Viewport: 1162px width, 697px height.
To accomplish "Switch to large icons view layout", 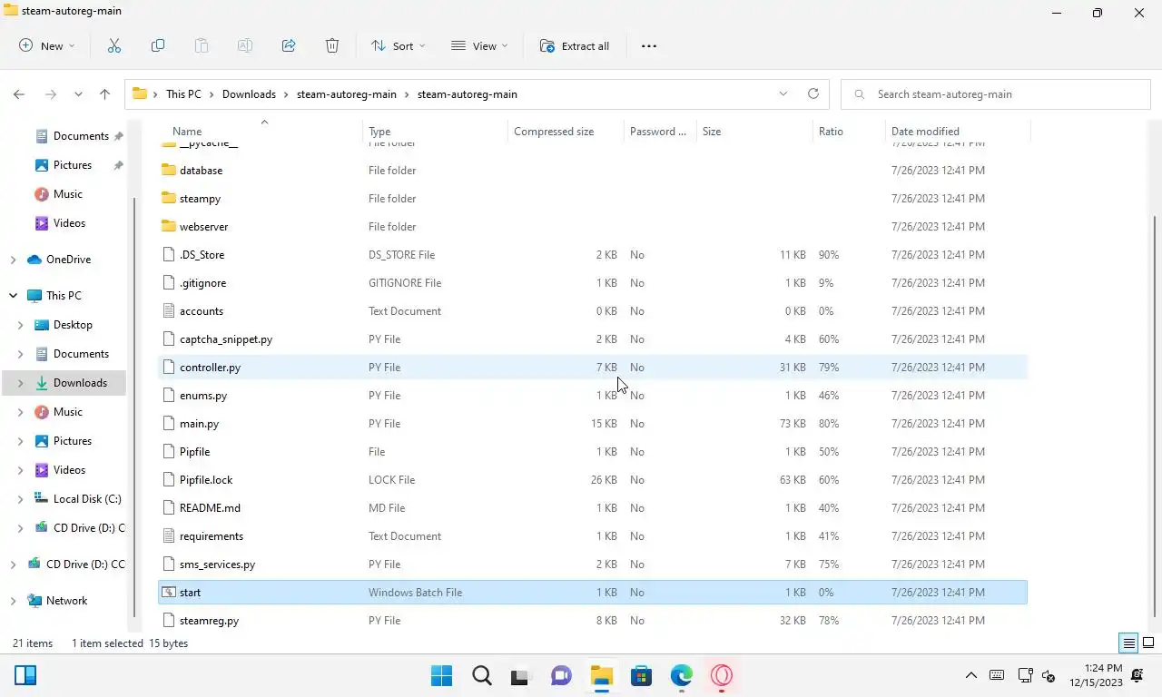I will pos(1148,643).
